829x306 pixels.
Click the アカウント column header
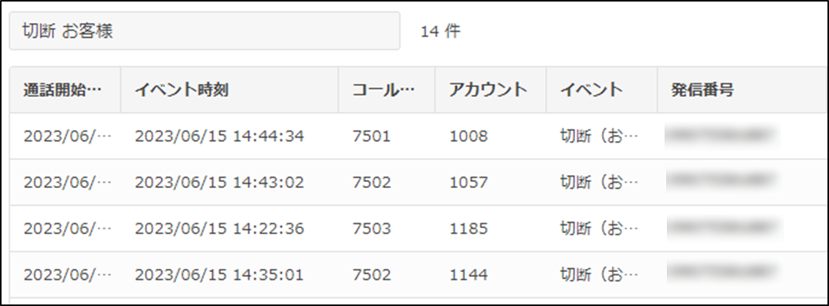(491, 90)
